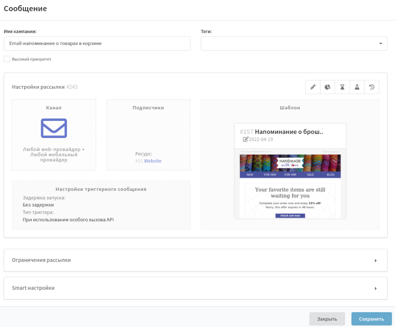Click the Настройки триггерного сообщения panel
This screenshot has height=327, width=395.
click(101, 205)
